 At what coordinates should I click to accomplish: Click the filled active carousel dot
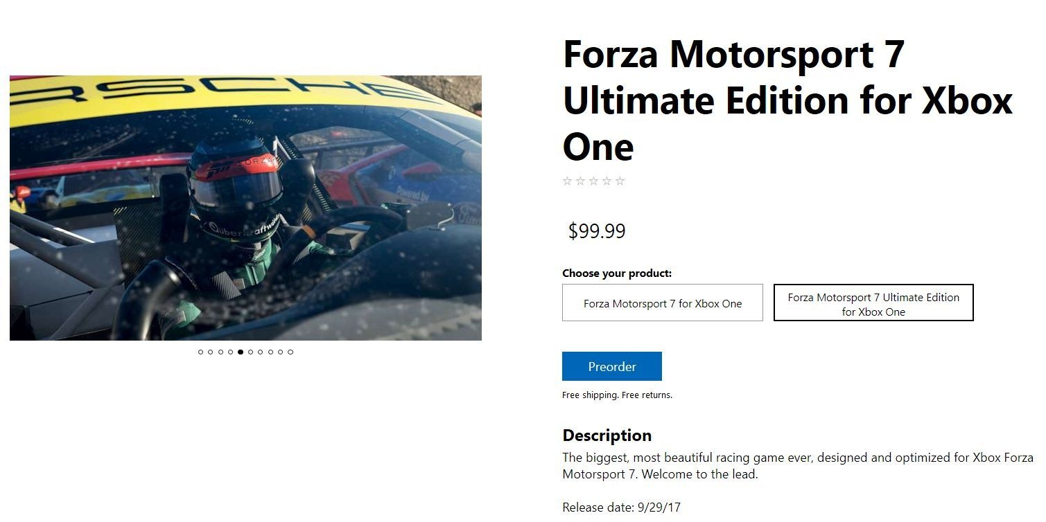click(241, 352)
